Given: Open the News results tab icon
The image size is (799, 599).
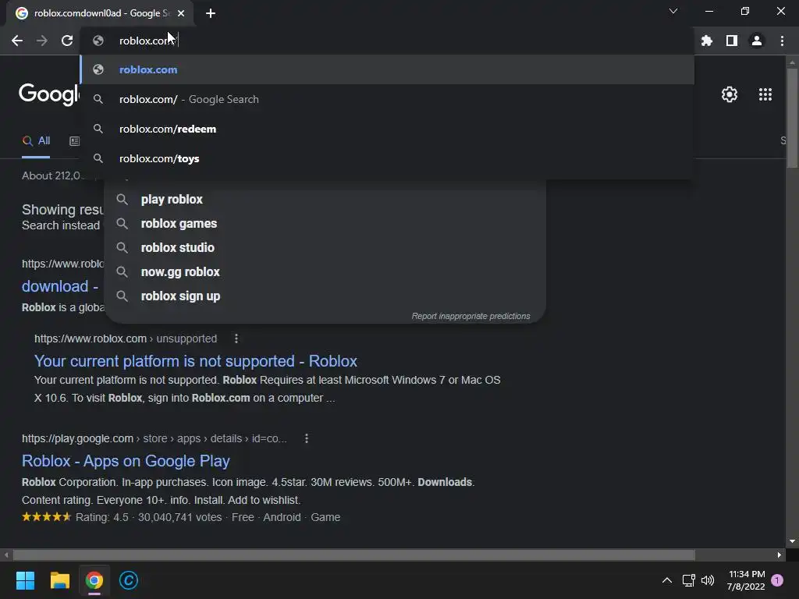Looking at the screenshot, I should (74, 141).
